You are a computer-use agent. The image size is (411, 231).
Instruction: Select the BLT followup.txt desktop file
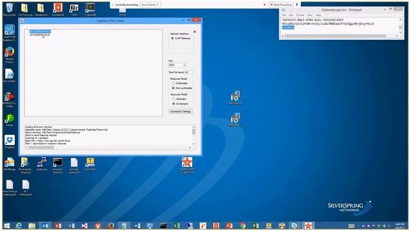26,188
